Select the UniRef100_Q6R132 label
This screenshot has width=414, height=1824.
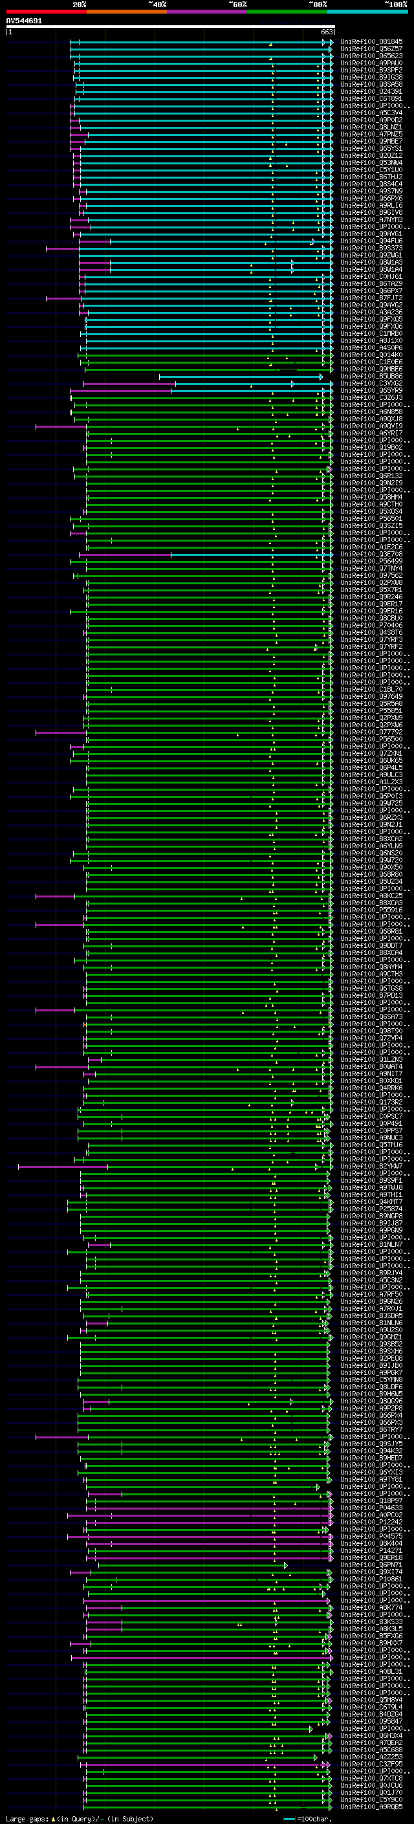point(371,476)
